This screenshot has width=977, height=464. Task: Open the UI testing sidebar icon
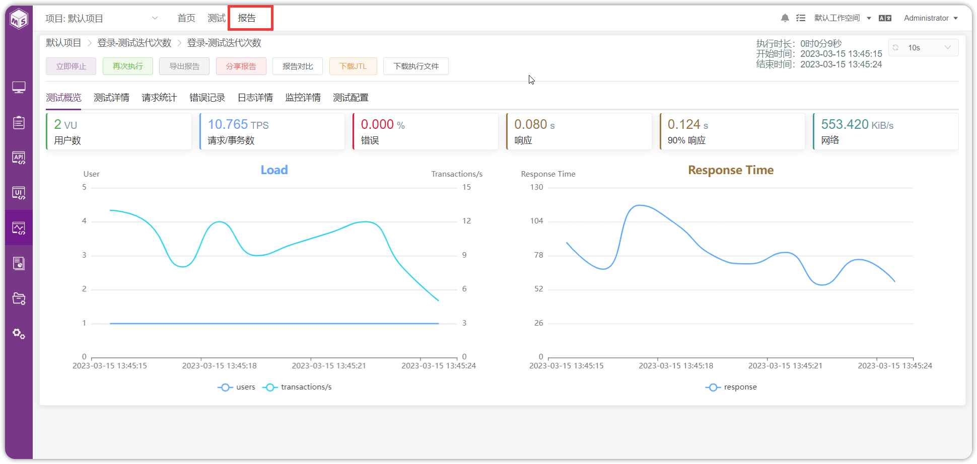click(x=19, y=193)
